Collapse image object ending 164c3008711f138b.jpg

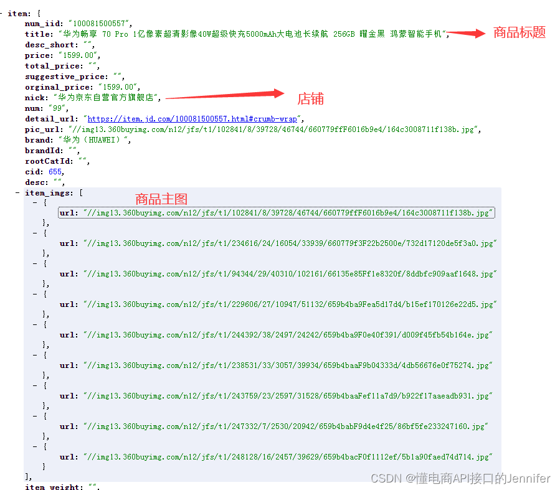pyautogui.click(x=35, y=203)
